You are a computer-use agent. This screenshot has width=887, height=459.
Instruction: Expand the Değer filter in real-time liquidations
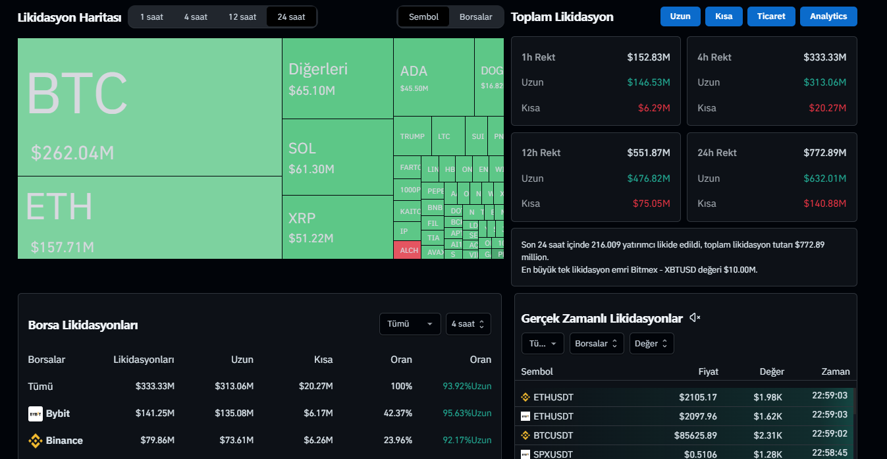pyautogui.click(x=651, y=343)
